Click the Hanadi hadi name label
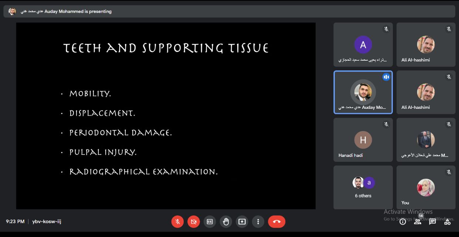Viewport: 459px width, 237px height. (x=351, y=155)
